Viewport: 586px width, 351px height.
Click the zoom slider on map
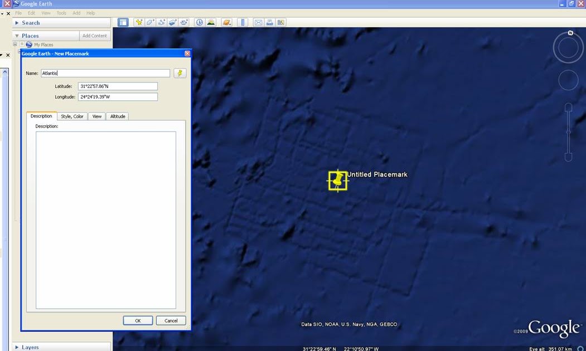tap(568, 132)
